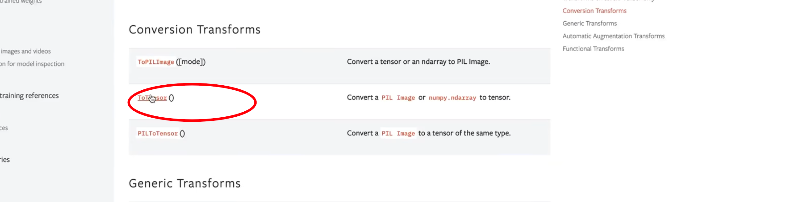
Task: Go to Automatic Augmentation Transforms section link
Action: tap(613, 36)
